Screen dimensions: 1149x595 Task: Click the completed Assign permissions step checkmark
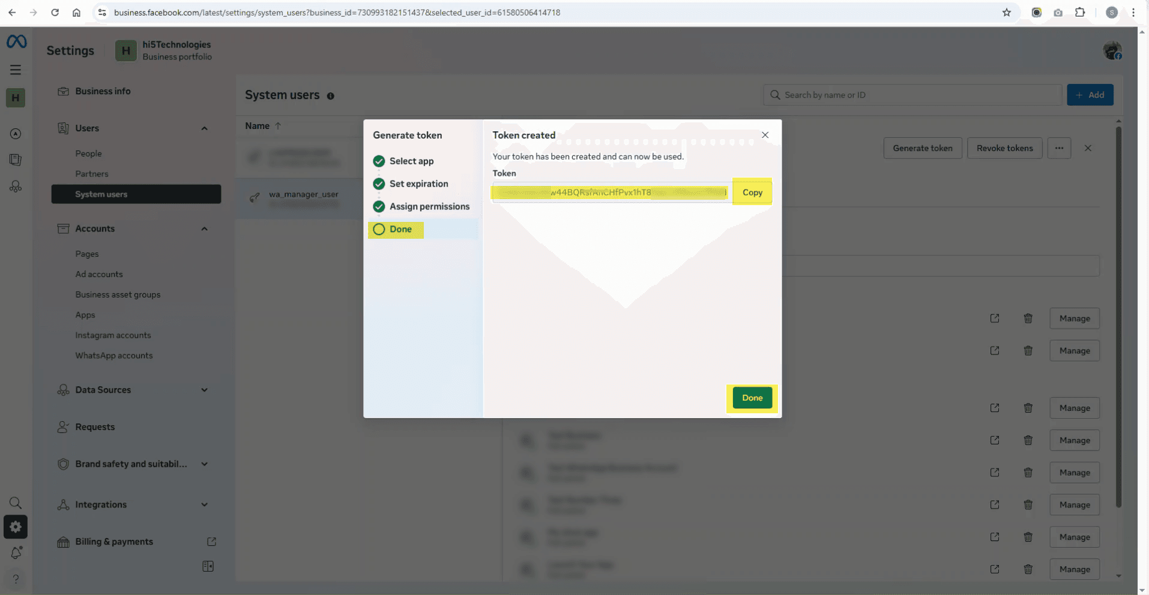[x=379, y=206]
